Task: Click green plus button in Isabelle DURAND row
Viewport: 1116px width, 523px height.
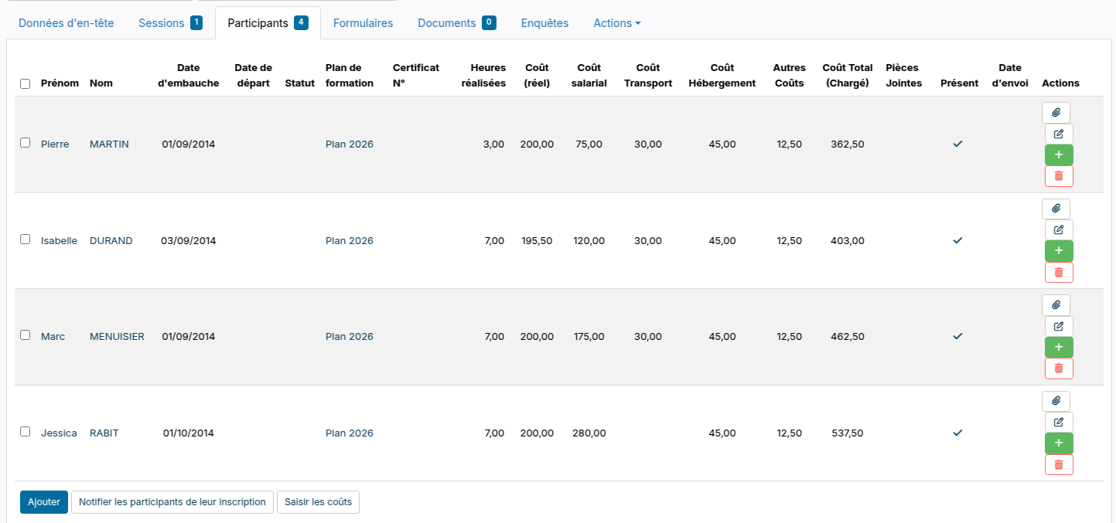Action: [x=1059, y=251]
